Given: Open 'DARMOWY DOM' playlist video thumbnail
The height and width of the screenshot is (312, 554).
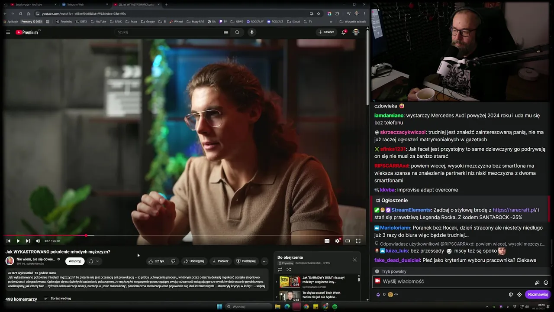Looking at the screenshot, I should click(x=290, y=281).
